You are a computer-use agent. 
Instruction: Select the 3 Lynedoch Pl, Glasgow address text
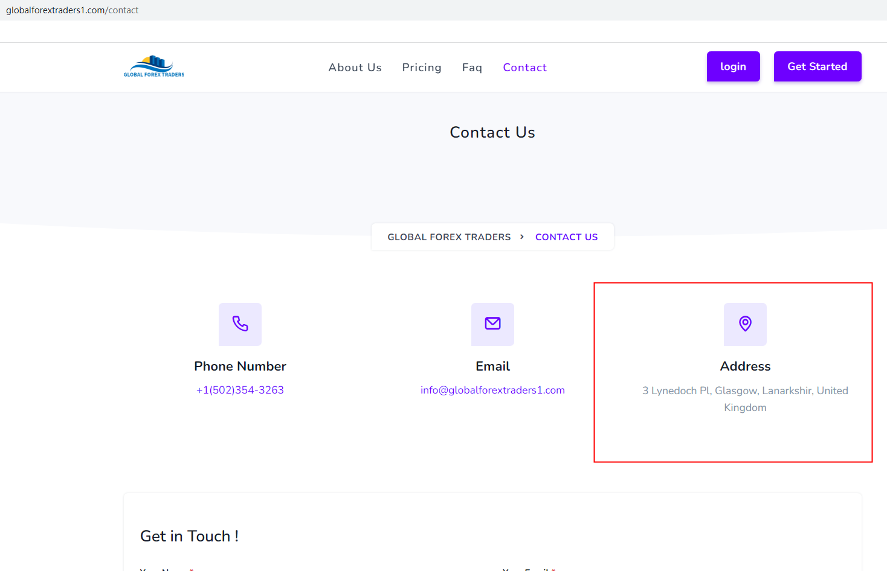(745, 399)
